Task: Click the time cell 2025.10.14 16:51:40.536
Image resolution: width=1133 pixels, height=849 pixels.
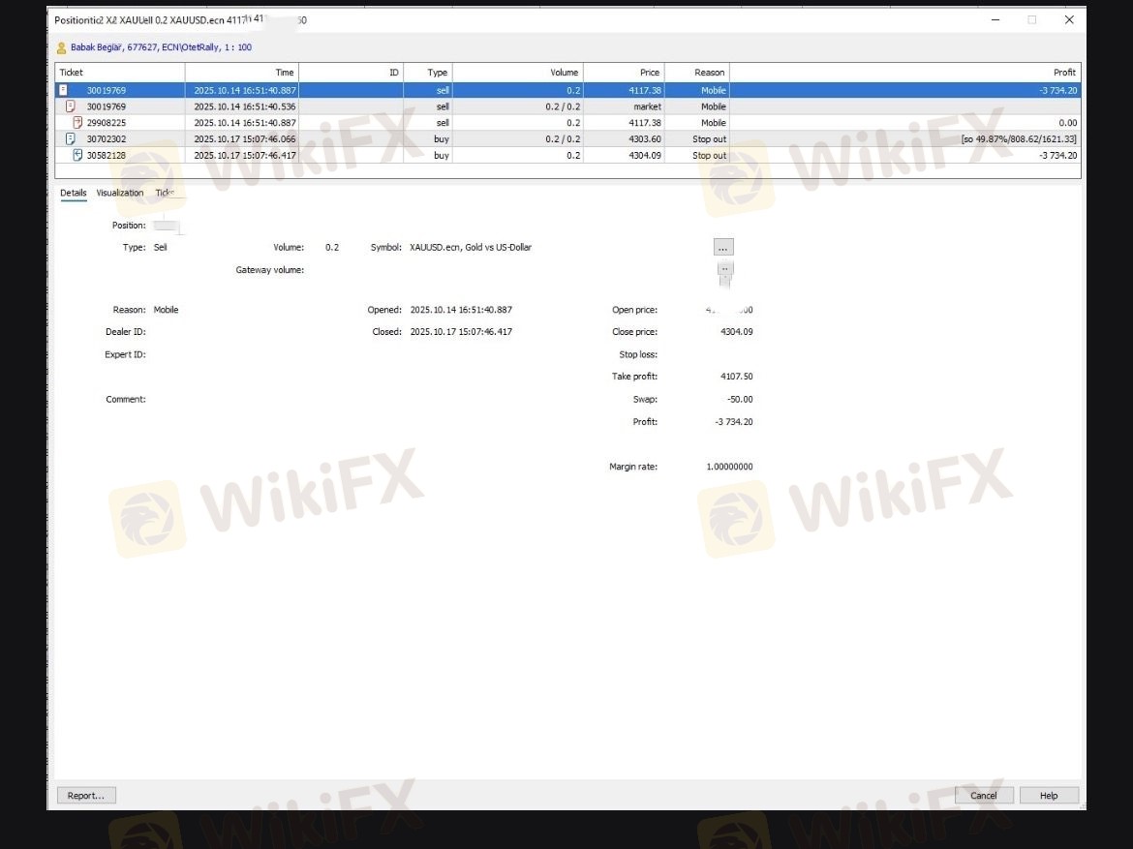Action: pos(245,106)
